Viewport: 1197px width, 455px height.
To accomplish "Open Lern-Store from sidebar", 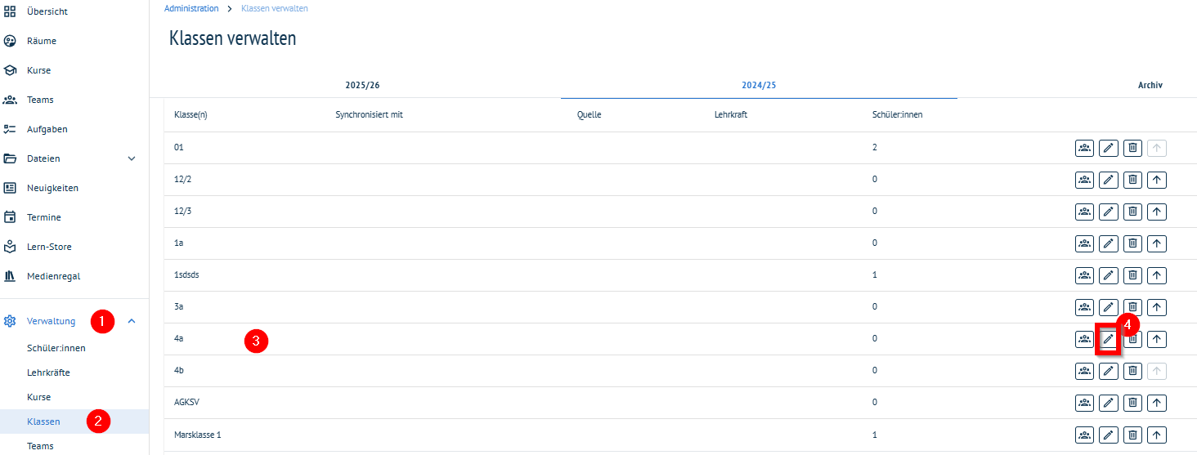I will point(49,247).
